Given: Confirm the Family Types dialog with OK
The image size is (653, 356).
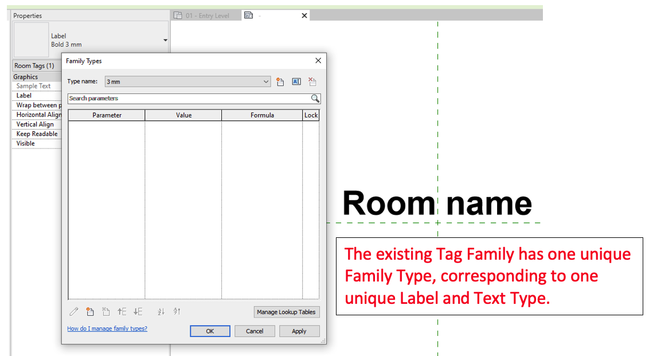Looking at the screenshot, I should 210,331.
